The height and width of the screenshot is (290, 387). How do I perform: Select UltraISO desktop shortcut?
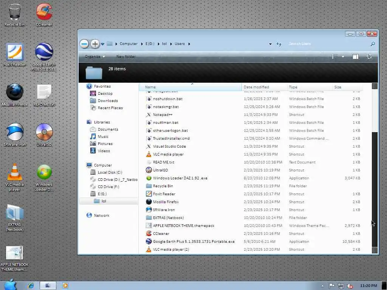[44, 135]
